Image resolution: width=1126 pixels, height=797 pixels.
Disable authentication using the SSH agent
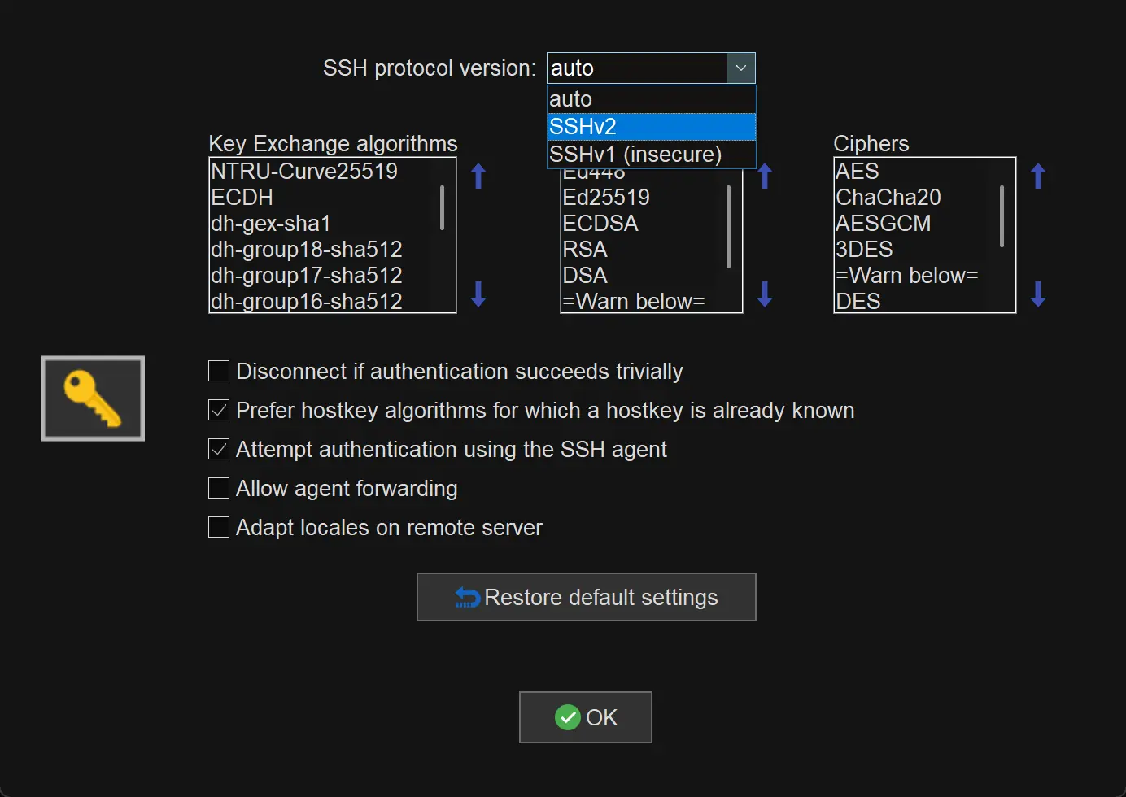click(219, 450)
